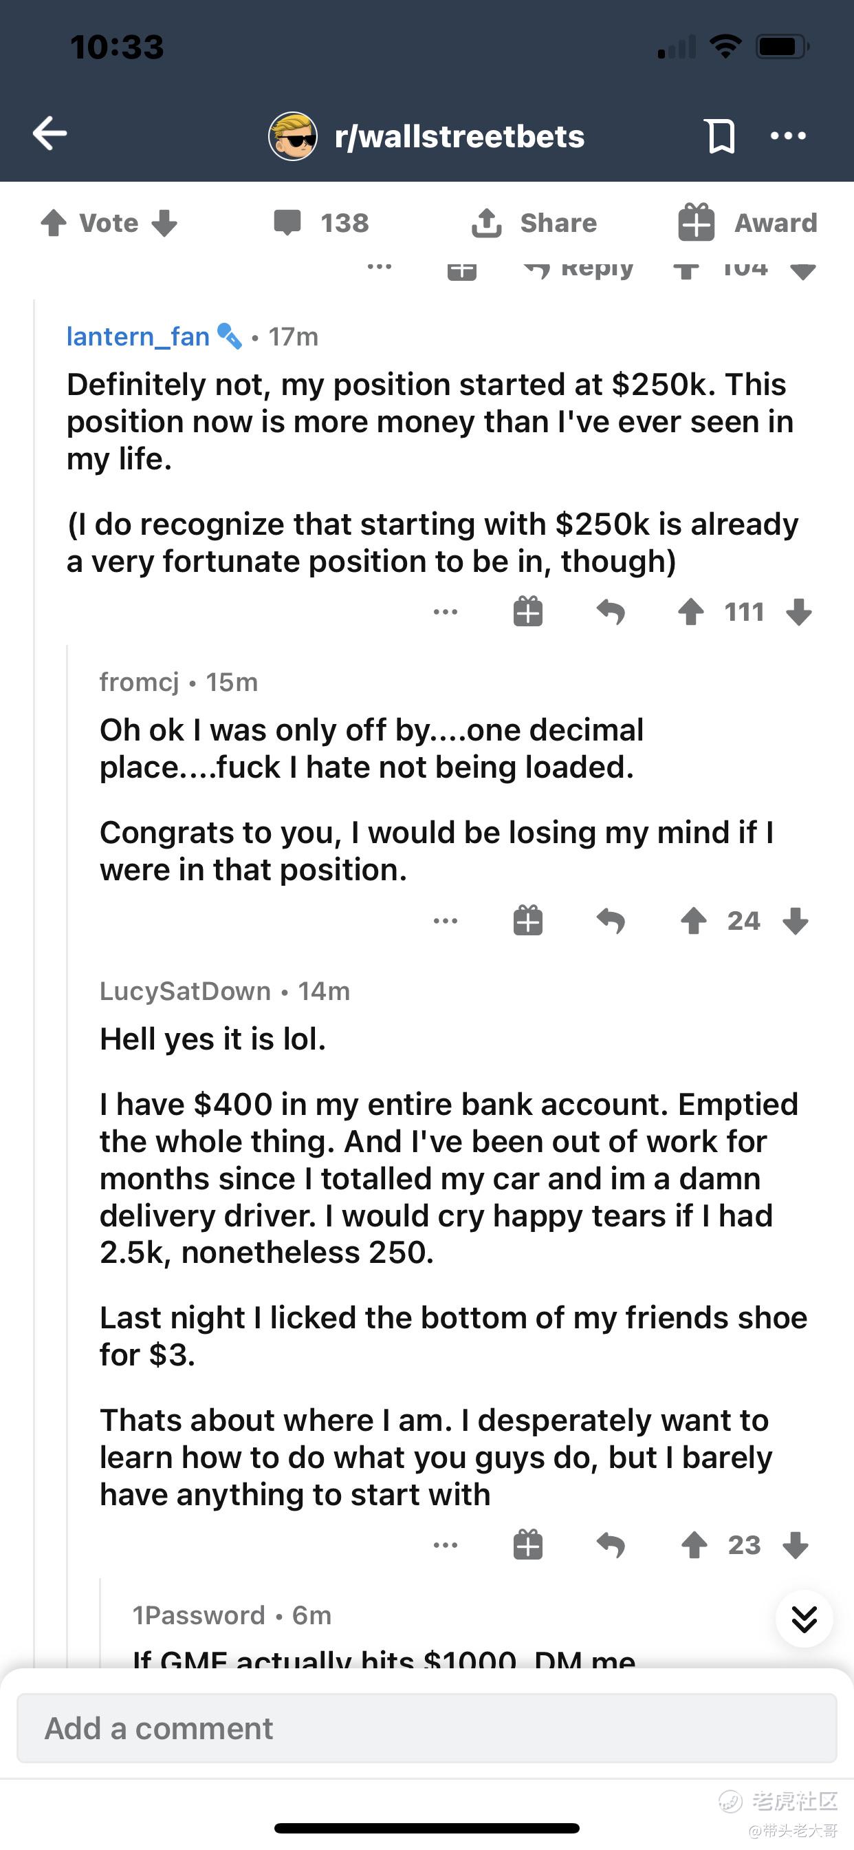Award lantern_fan's comment using gift icon
Screen dimensions: 854x1850
[528, 612]
